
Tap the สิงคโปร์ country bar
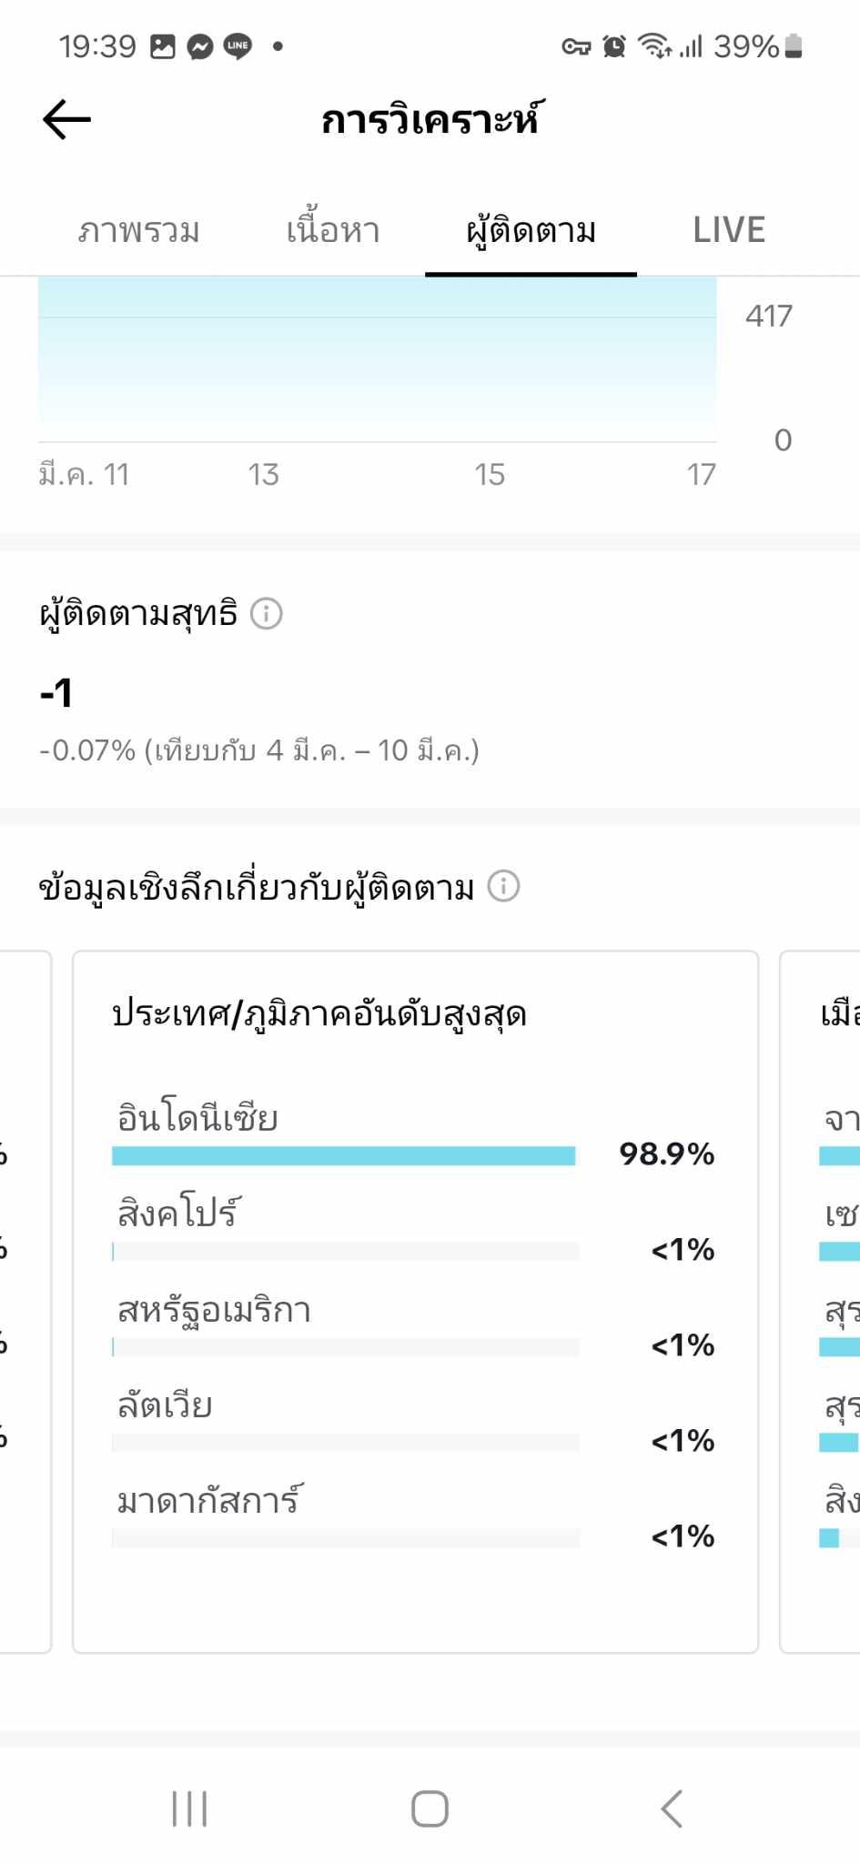(346, 1252)
